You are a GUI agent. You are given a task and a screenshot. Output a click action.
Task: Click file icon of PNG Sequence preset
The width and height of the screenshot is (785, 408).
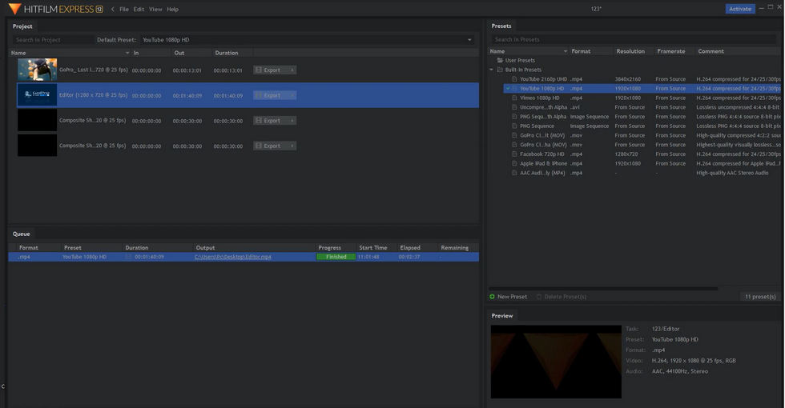514,126
